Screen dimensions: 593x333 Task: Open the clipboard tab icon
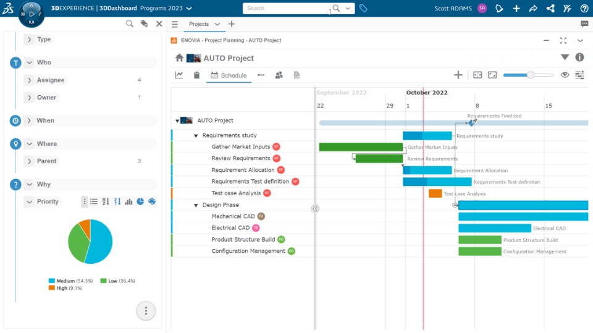[196, 75]
